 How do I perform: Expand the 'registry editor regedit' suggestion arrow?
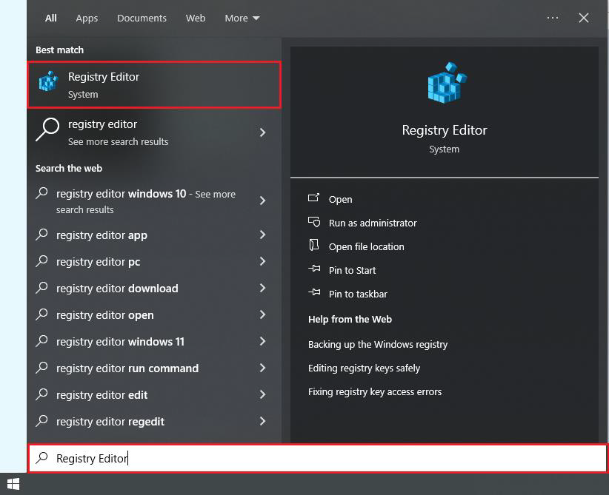(262, 422)
